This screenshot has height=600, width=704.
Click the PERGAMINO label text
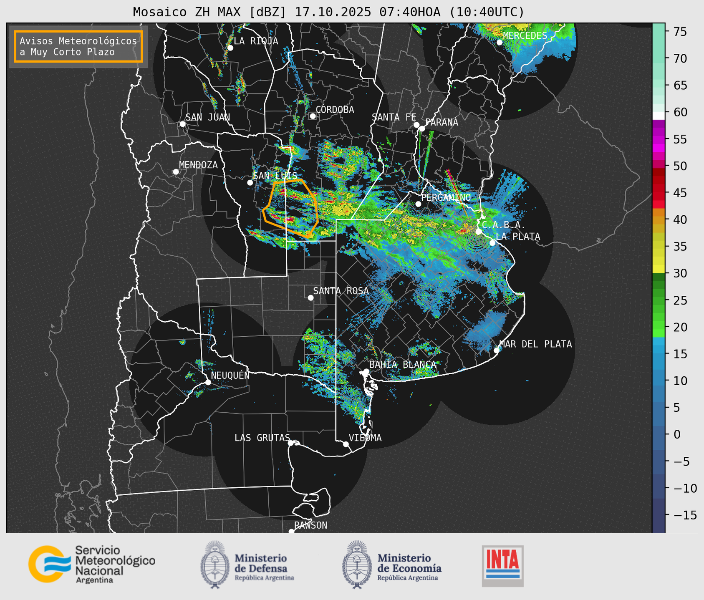446,197
